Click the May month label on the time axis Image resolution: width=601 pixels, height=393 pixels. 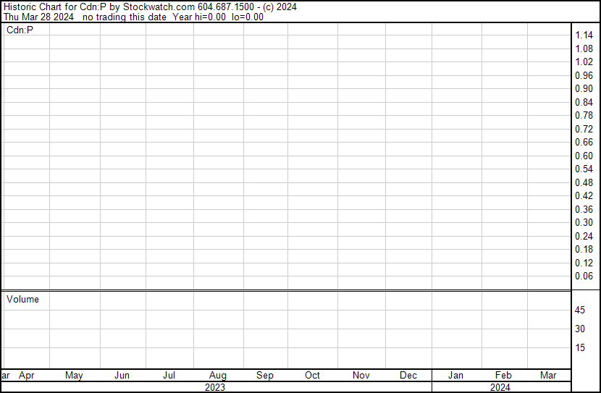[74, 376]
